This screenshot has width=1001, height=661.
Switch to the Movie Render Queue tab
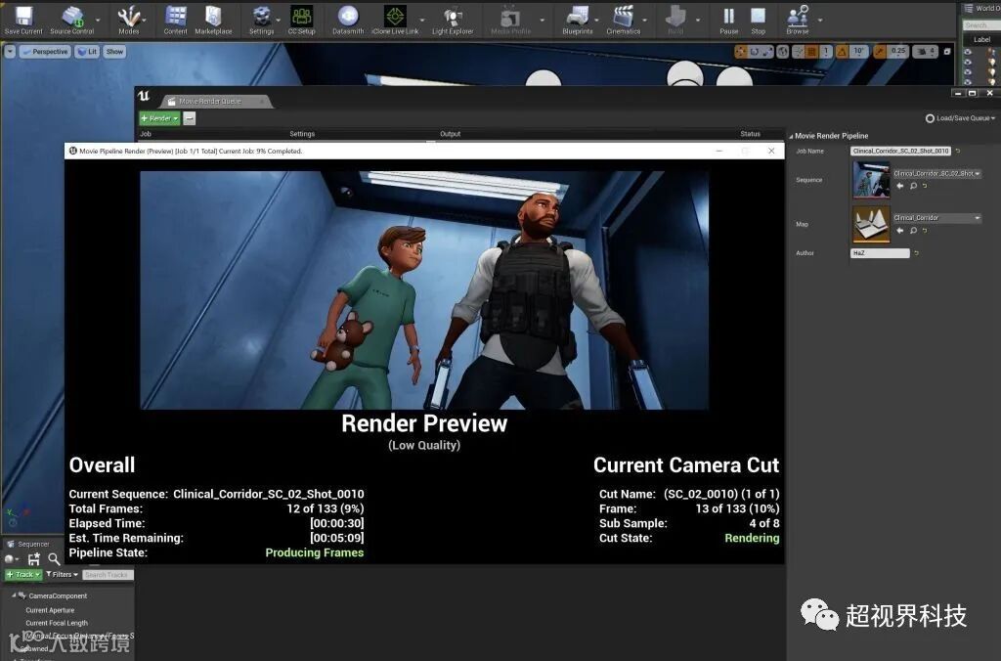(x=214, y=101)
